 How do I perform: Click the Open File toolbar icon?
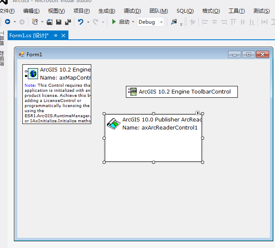point(49,22)
